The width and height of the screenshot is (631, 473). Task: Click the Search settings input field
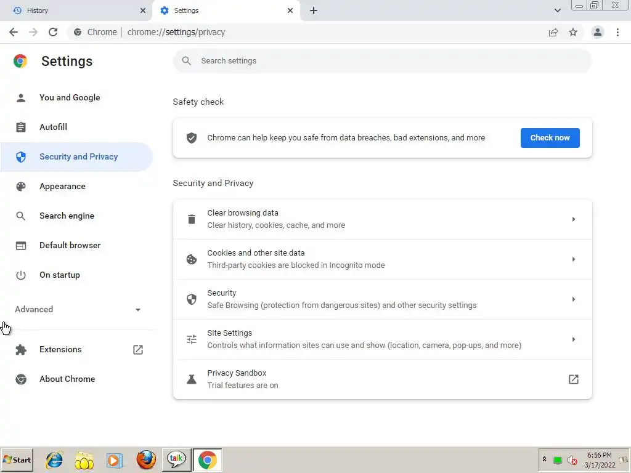pos(382,61)
